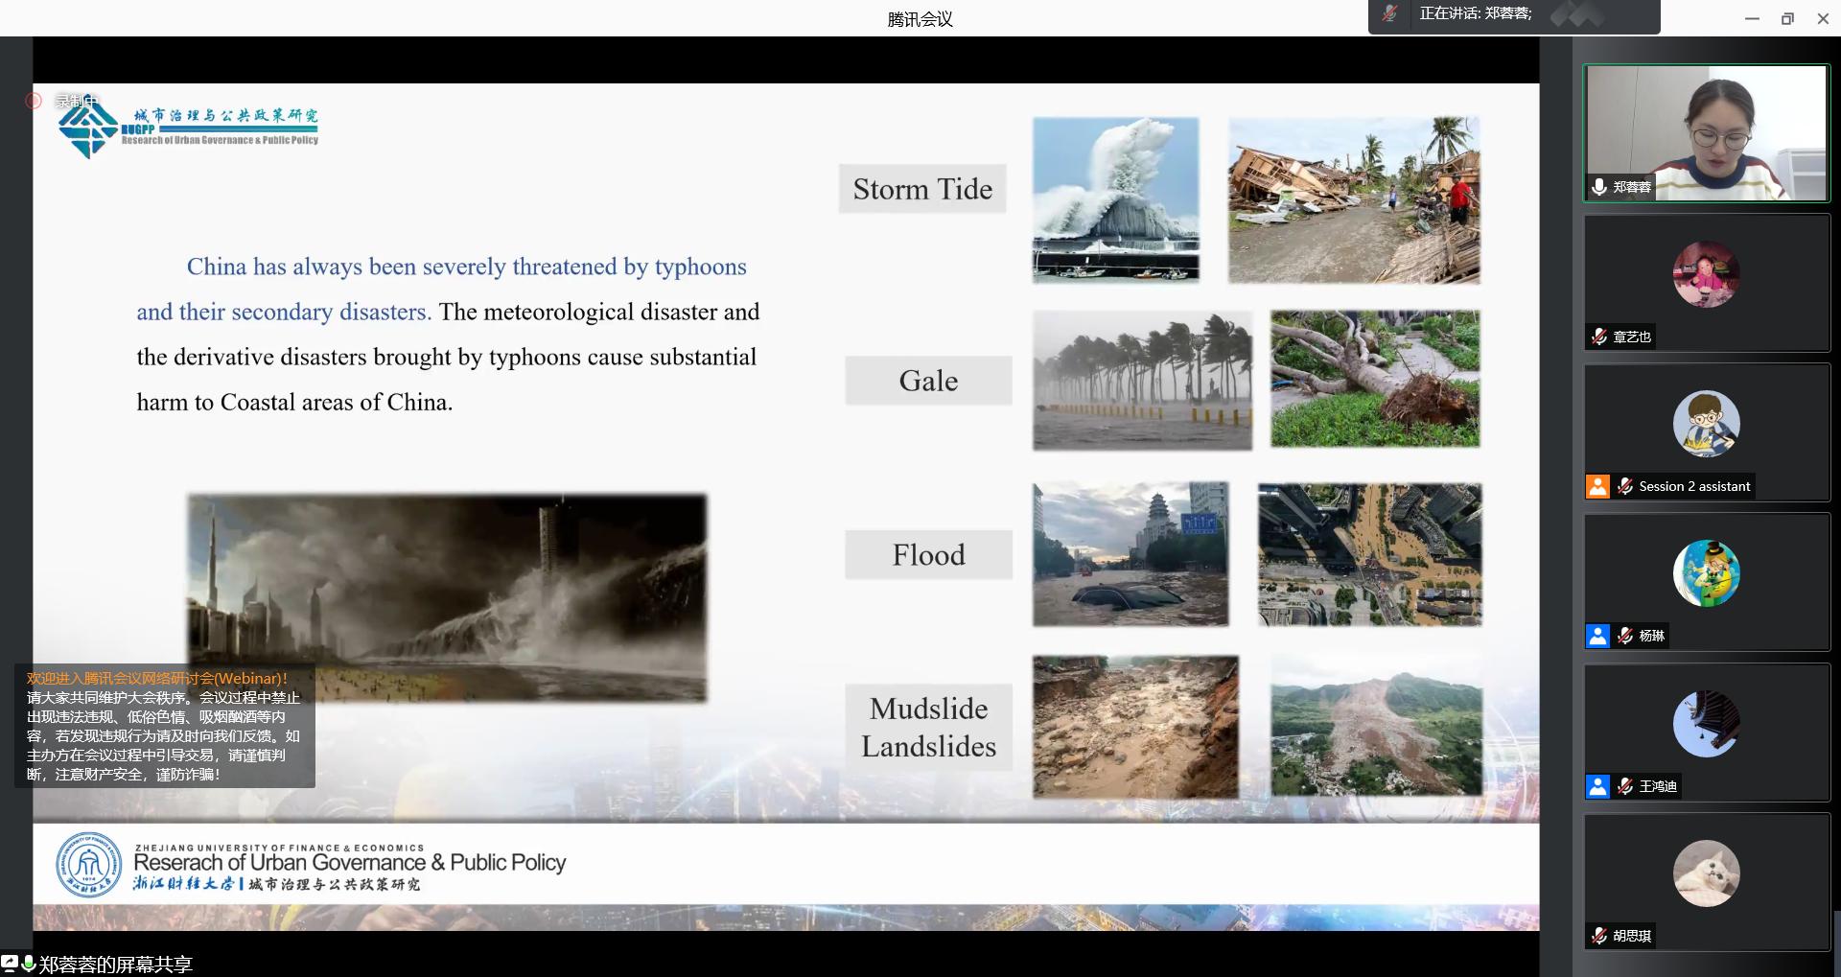Click the muted microphone icon in top speaker bar

click(1389, 13)
